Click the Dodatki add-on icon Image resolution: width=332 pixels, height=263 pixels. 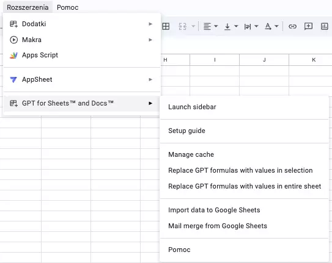[14, 24]
